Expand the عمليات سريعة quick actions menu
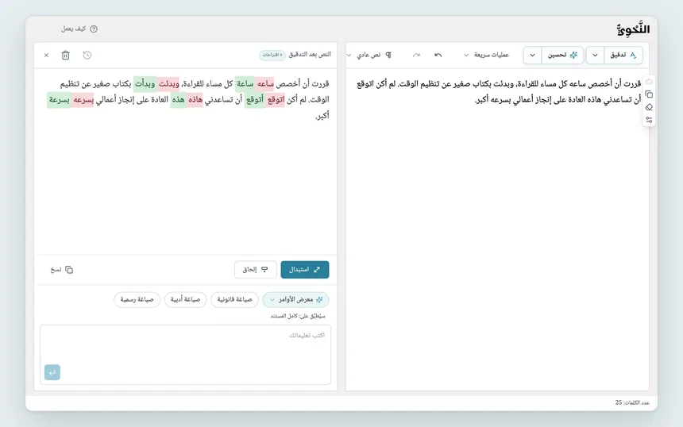Viewport: 683px width, 427px height. click(487, 55)
